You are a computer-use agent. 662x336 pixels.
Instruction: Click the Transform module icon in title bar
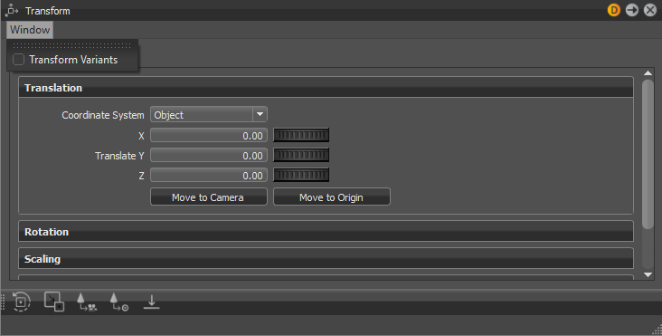pyautogui.click(x=12, y=11)
